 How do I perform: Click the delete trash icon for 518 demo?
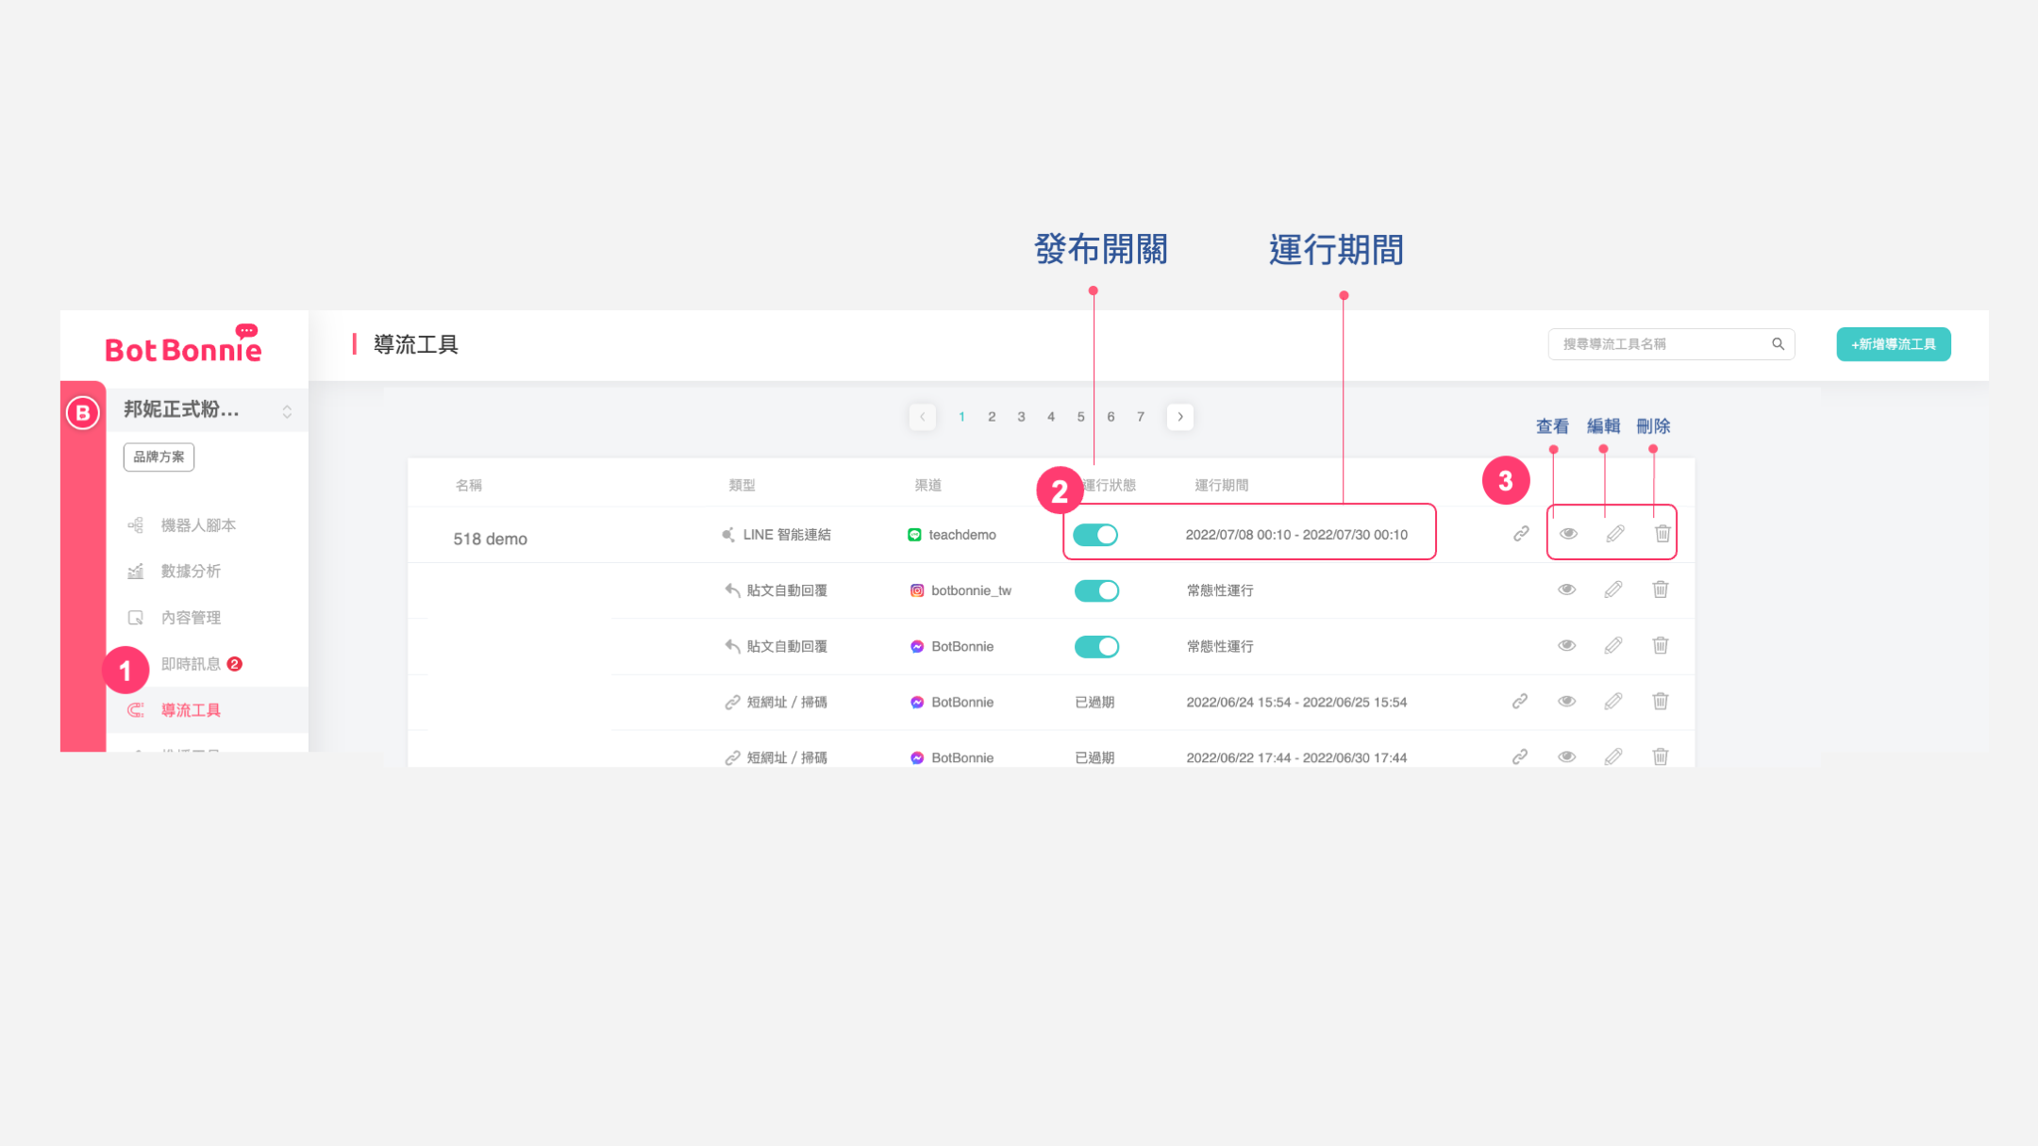tap(1662, 534)
